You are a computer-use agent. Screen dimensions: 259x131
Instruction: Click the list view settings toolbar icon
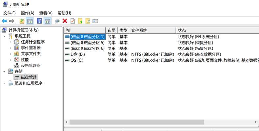(95, 21)
